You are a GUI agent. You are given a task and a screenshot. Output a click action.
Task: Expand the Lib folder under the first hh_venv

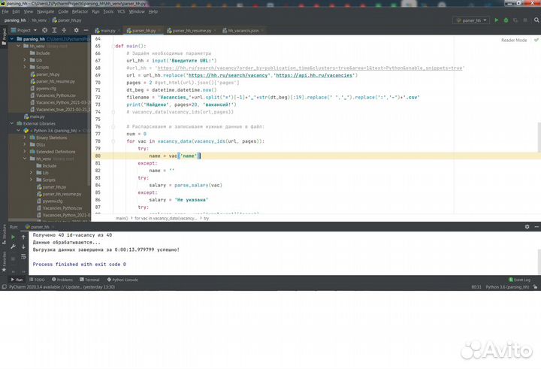point(25,60)
